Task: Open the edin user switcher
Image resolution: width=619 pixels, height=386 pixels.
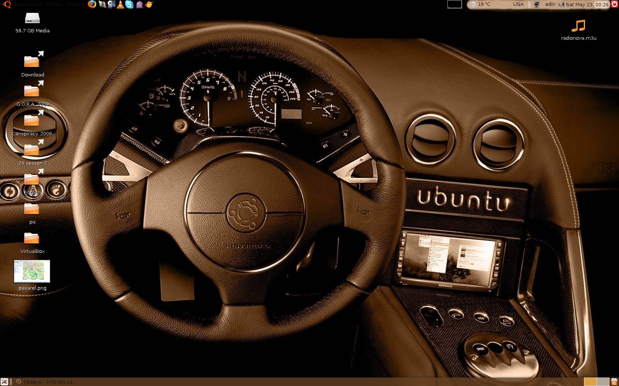Action: [x=550, y=4]
